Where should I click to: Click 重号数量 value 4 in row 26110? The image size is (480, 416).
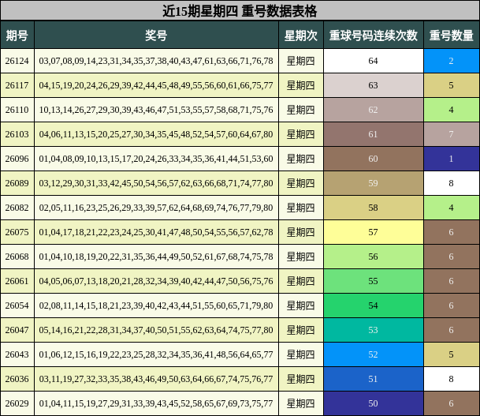[x=452, y=110]
